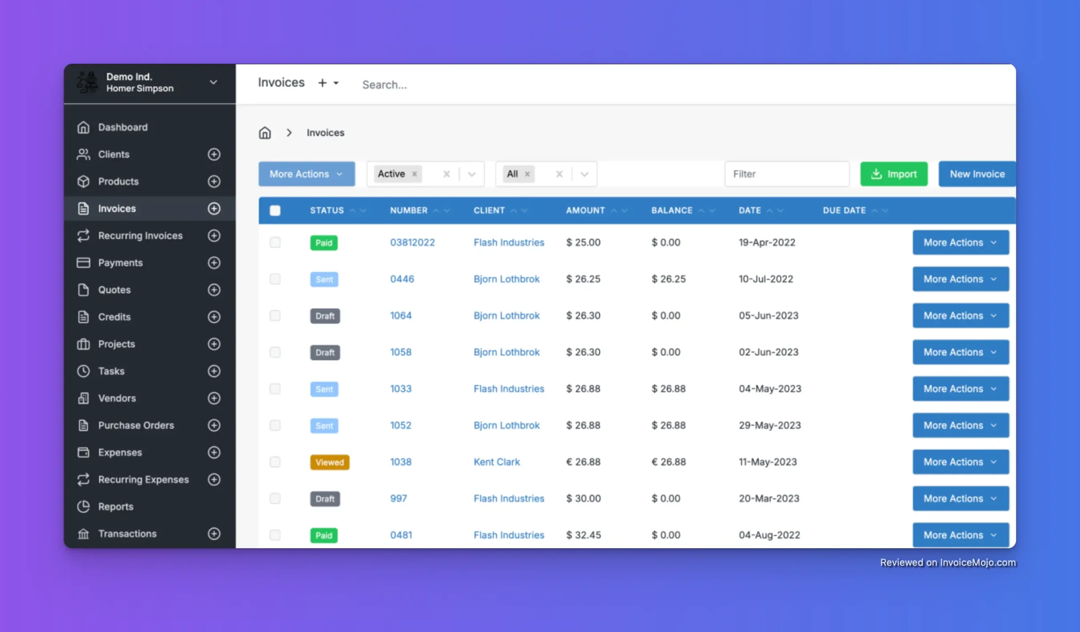This screenshot has width=1080, height=632.
Task: Click the home breadcrumb icon
Action: [265, 133]
